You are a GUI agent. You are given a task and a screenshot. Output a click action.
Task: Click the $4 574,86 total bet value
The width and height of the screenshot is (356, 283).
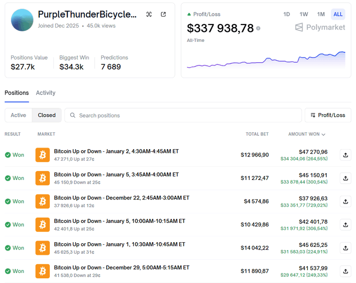coord(256,201)
